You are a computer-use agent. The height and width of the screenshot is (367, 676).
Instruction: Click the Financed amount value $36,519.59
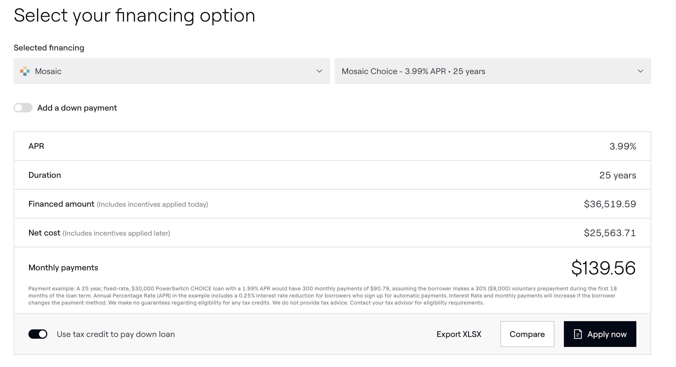610,204
